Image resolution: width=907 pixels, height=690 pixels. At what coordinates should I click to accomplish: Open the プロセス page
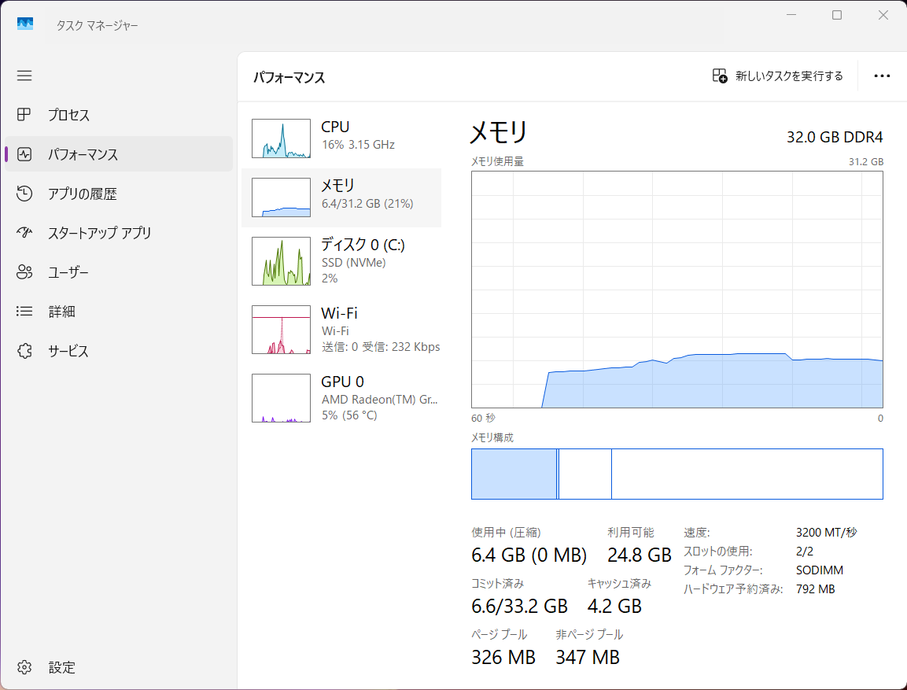(x=119, y=115)
